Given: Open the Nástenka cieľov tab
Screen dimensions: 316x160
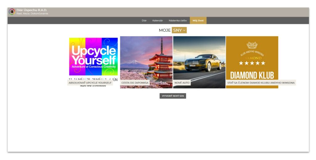Looking at the screenshot, I should (x=178, y=21).
